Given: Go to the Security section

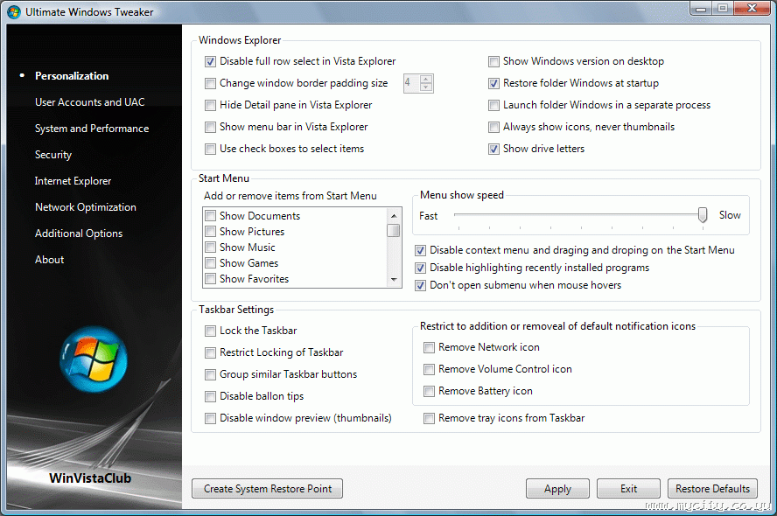Looking at the screenshot, I should (53, 155).
